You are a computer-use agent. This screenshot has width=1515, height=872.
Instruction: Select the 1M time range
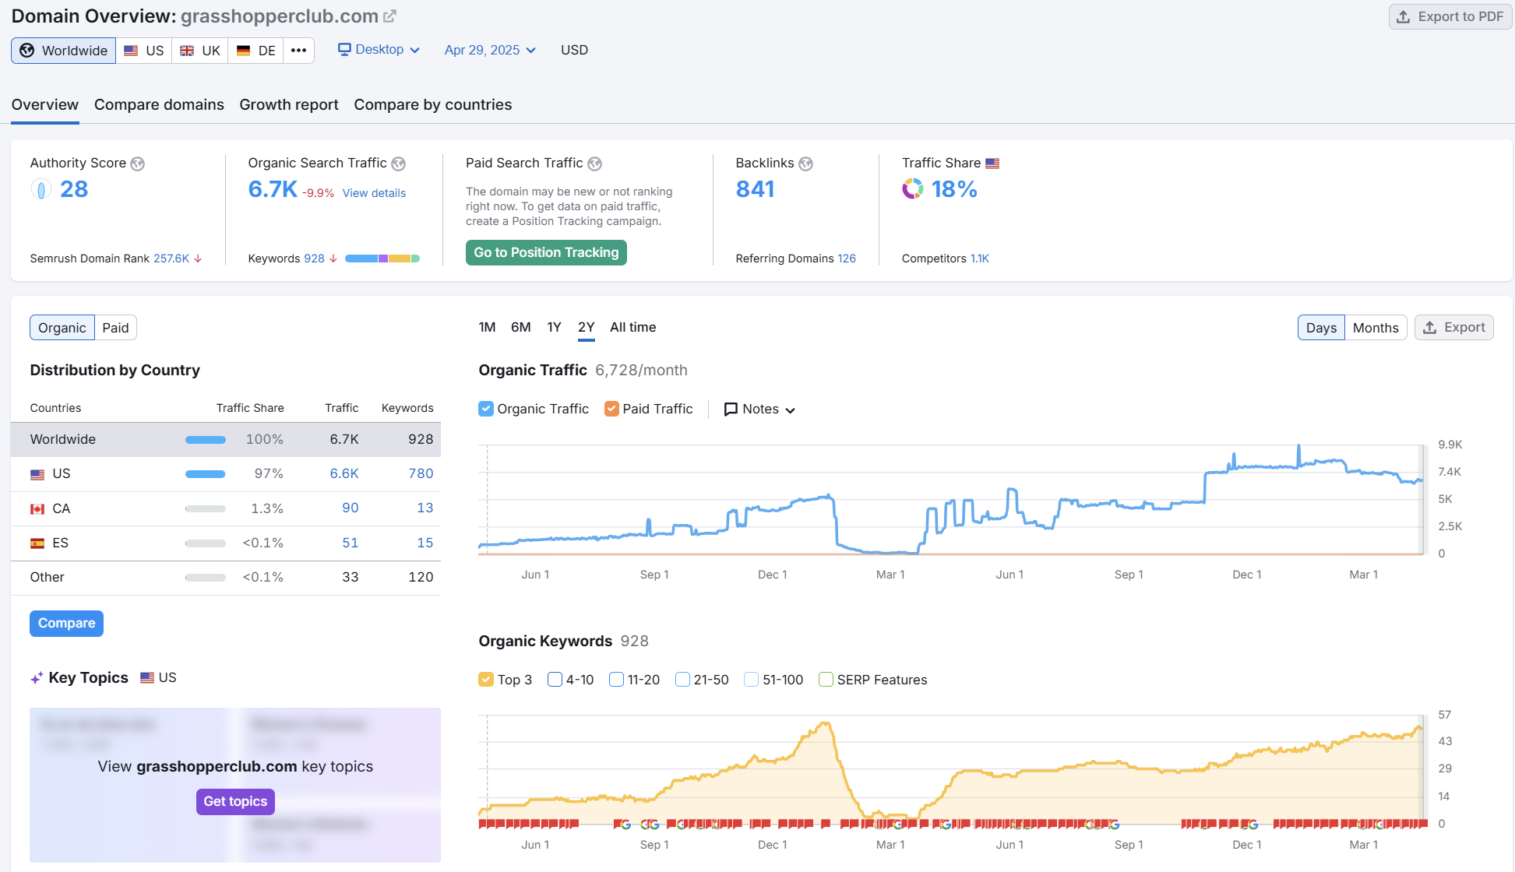tap(488, 328)
